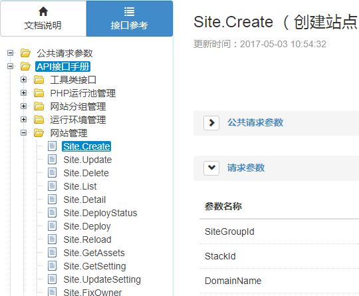Click the StackId parameter cell
Image resolution: width=359 pixels, height=296 pixels.
pos(220,256)
